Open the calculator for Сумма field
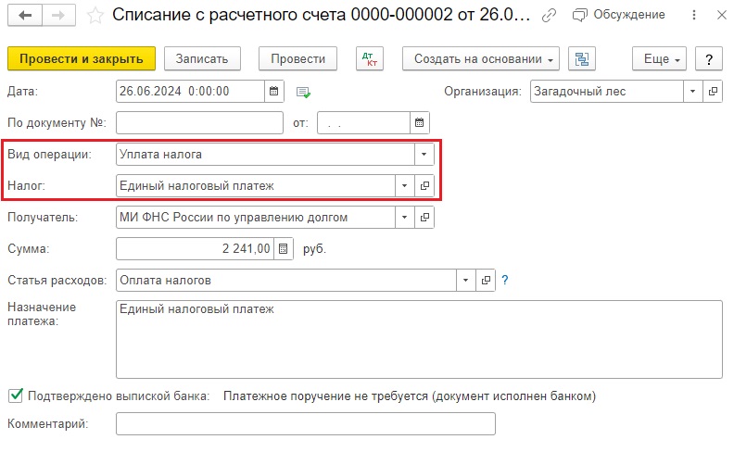Viewport: 734px width, 452px height. tap(284, 248)
